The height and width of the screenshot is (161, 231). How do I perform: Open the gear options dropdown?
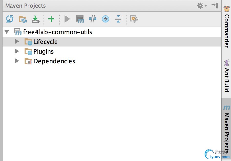(202, 6)
